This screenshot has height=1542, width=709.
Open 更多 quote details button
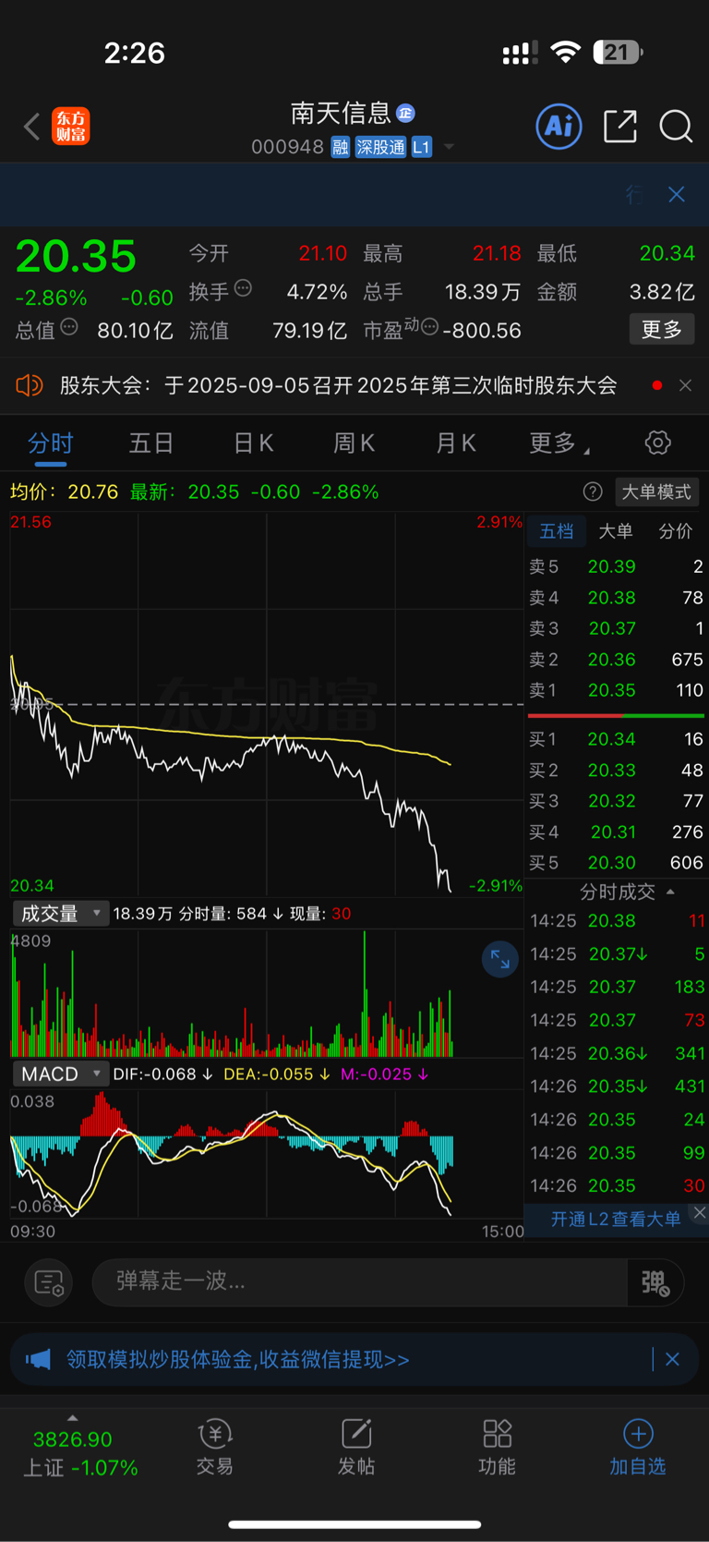[x=662, y=330]
